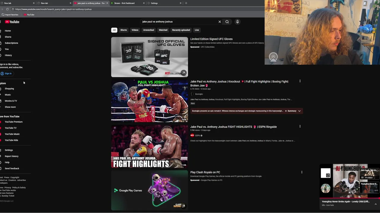
Task: Click the search magnifier button
Action: 227,22
